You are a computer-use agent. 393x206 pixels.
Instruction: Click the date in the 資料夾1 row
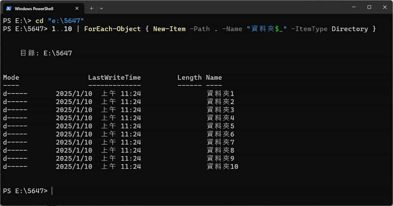(74, 94)
